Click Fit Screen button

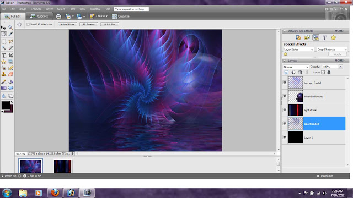coord(89,24)
